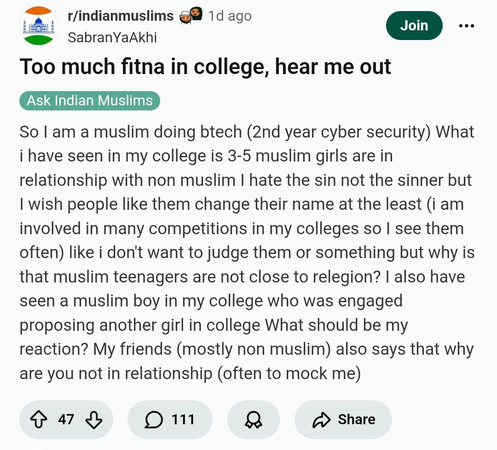Filter by Ask Indian Muslims flair

90,101
